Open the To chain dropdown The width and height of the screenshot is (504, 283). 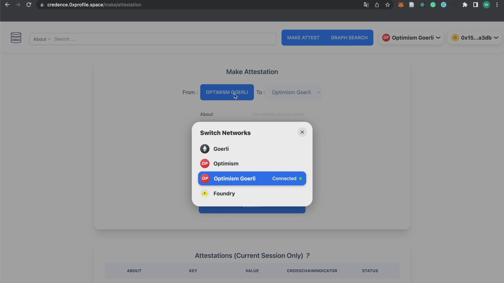click(x=293, y=92)
